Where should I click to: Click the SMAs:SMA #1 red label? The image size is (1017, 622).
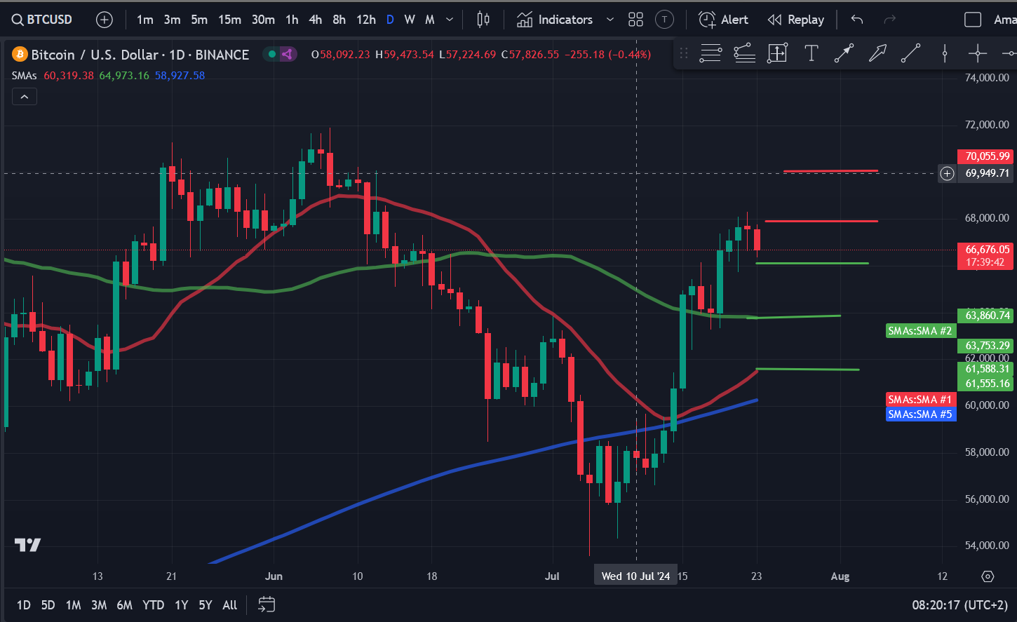(920, 399)
